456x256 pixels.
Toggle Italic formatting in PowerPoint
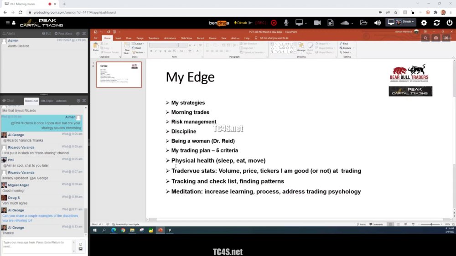pyautogui.click(x=156, y=51)
